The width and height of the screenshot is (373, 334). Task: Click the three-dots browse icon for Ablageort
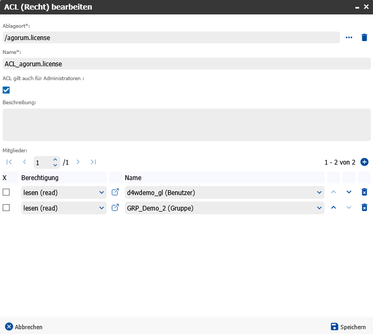(349, 37)
